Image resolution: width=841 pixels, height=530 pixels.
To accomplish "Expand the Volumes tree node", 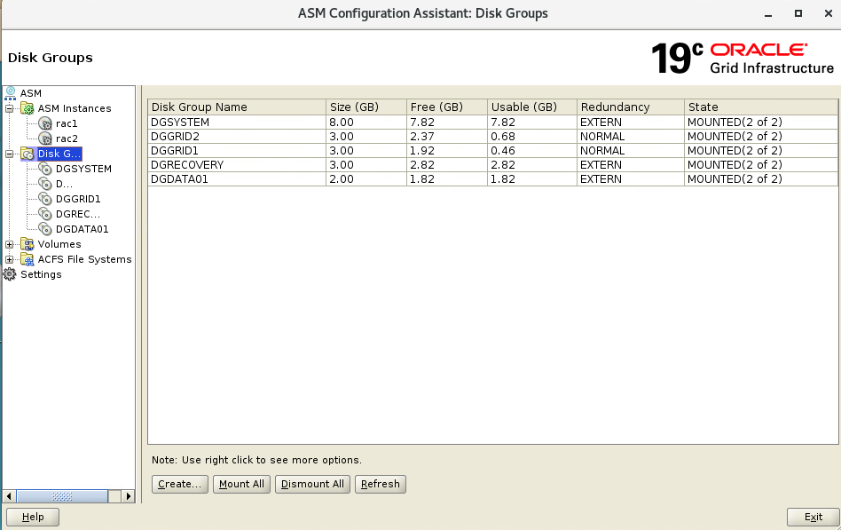I will [x=10, y=244].
